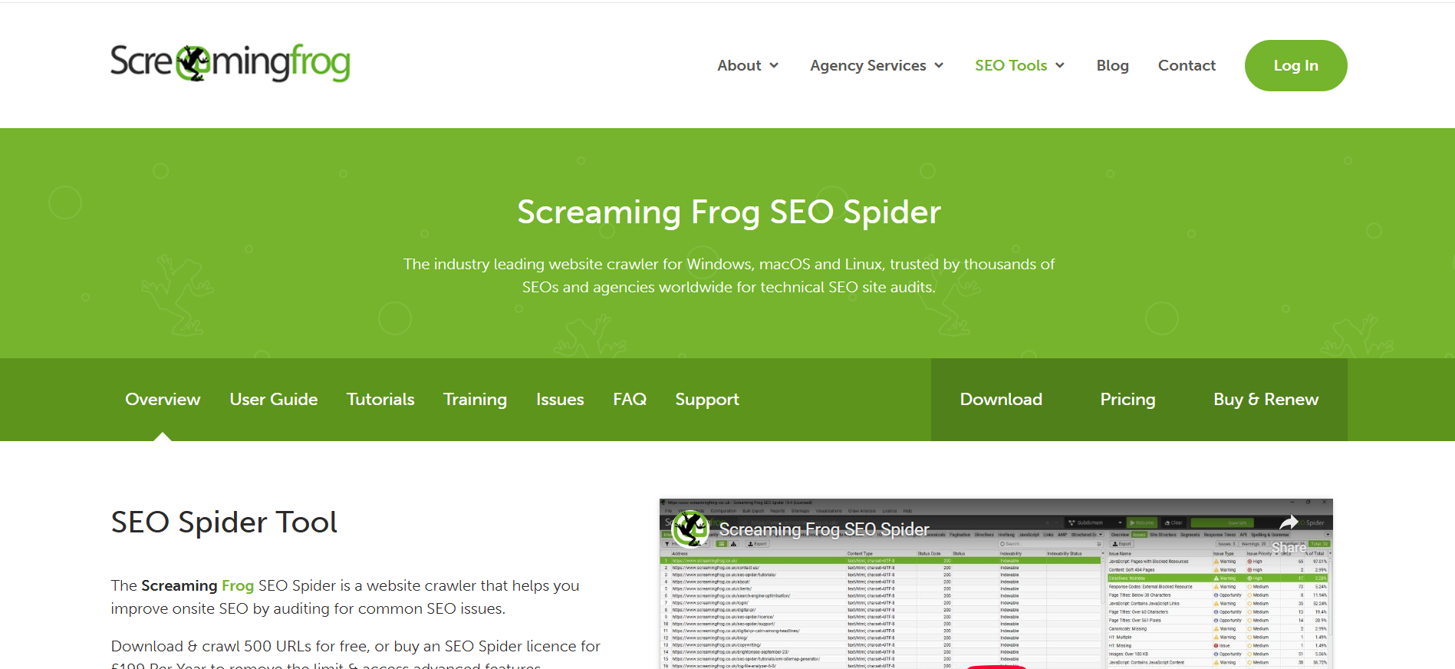Screen dimensions: 1455x669
Task: Go to the Blog page
Action: (x=1112, y=66)
